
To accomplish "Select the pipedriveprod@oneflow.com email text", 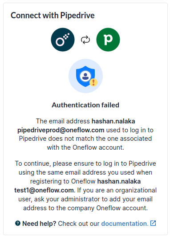I will click(61, 130).
